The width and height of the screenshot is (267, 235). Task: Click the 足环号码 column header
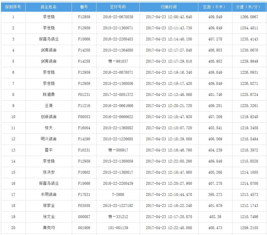tap(118, 7)
